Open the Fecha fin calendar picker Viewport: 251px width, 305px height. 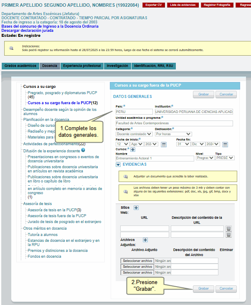(225, 144)
